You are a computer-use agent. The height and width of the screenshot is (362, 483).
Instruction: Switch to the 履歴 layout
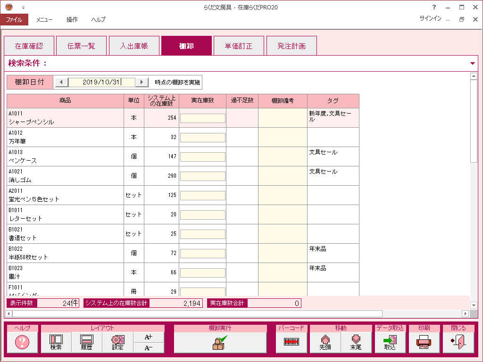(87, 342)
